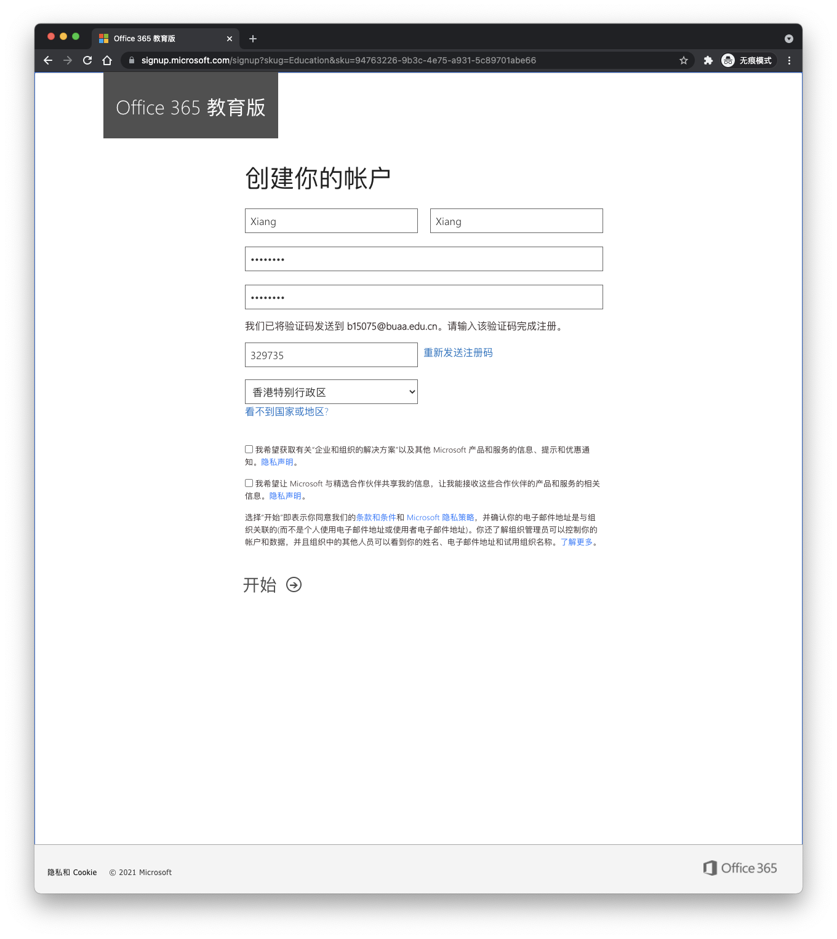
Task: Click the address bar URL
Action: pos(338,60)
